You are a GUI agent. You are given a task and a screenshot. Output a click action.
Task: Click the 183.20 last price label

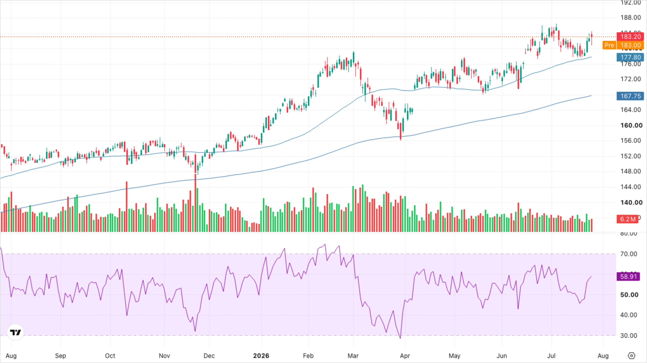(x=630, y=37)
